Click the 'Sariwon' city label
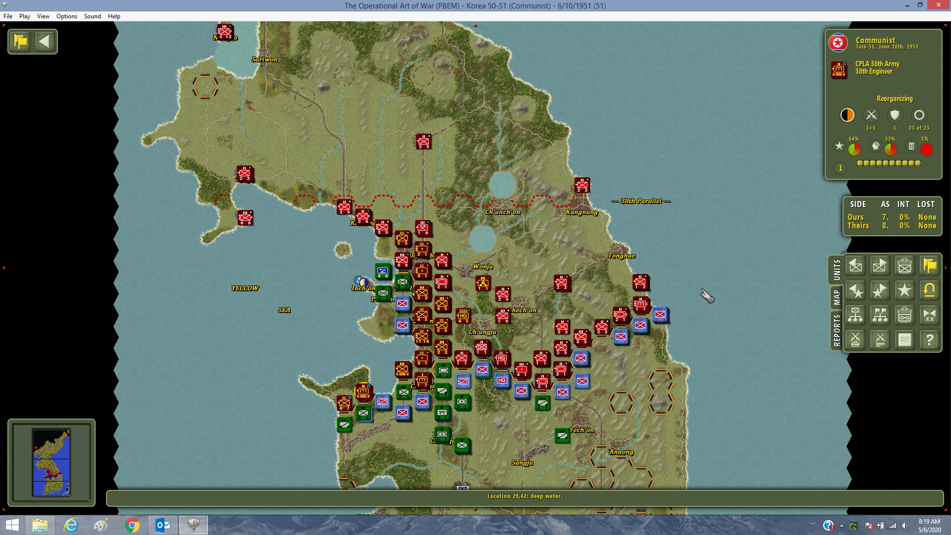 click(x=264, y=59)
